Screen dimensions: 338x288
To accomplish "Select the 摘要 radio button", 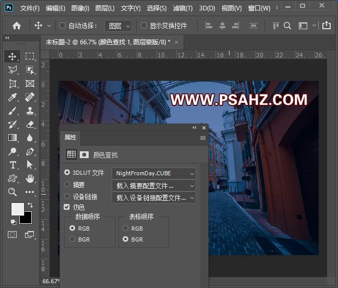I will (67, 184).
